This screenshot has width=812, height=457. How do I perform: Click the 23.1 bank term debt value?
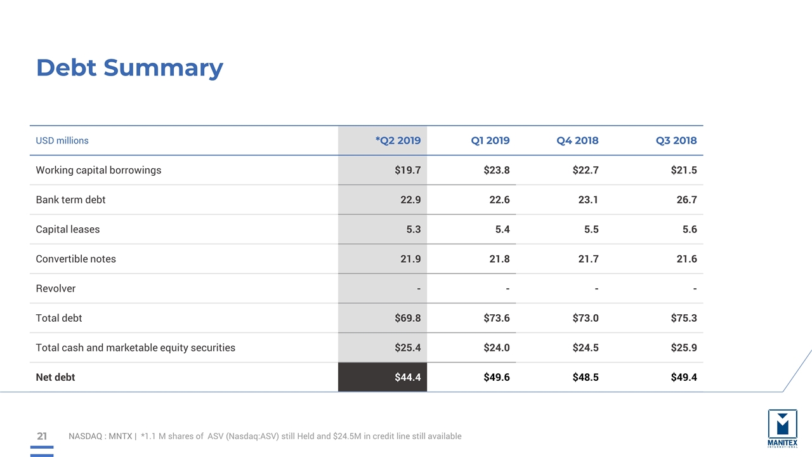tap(588, 199)
